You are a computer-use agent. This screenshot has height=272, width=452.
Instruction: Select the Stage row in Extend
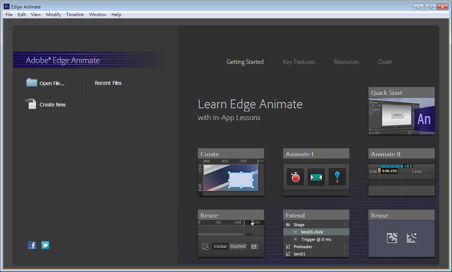(x=316, y=225)
